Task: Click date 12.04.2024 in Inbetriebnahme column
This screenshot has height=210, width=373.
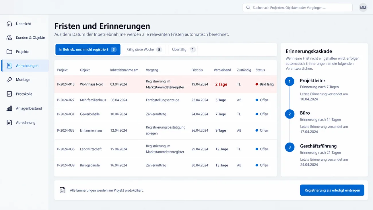Action: click(119, 130)
